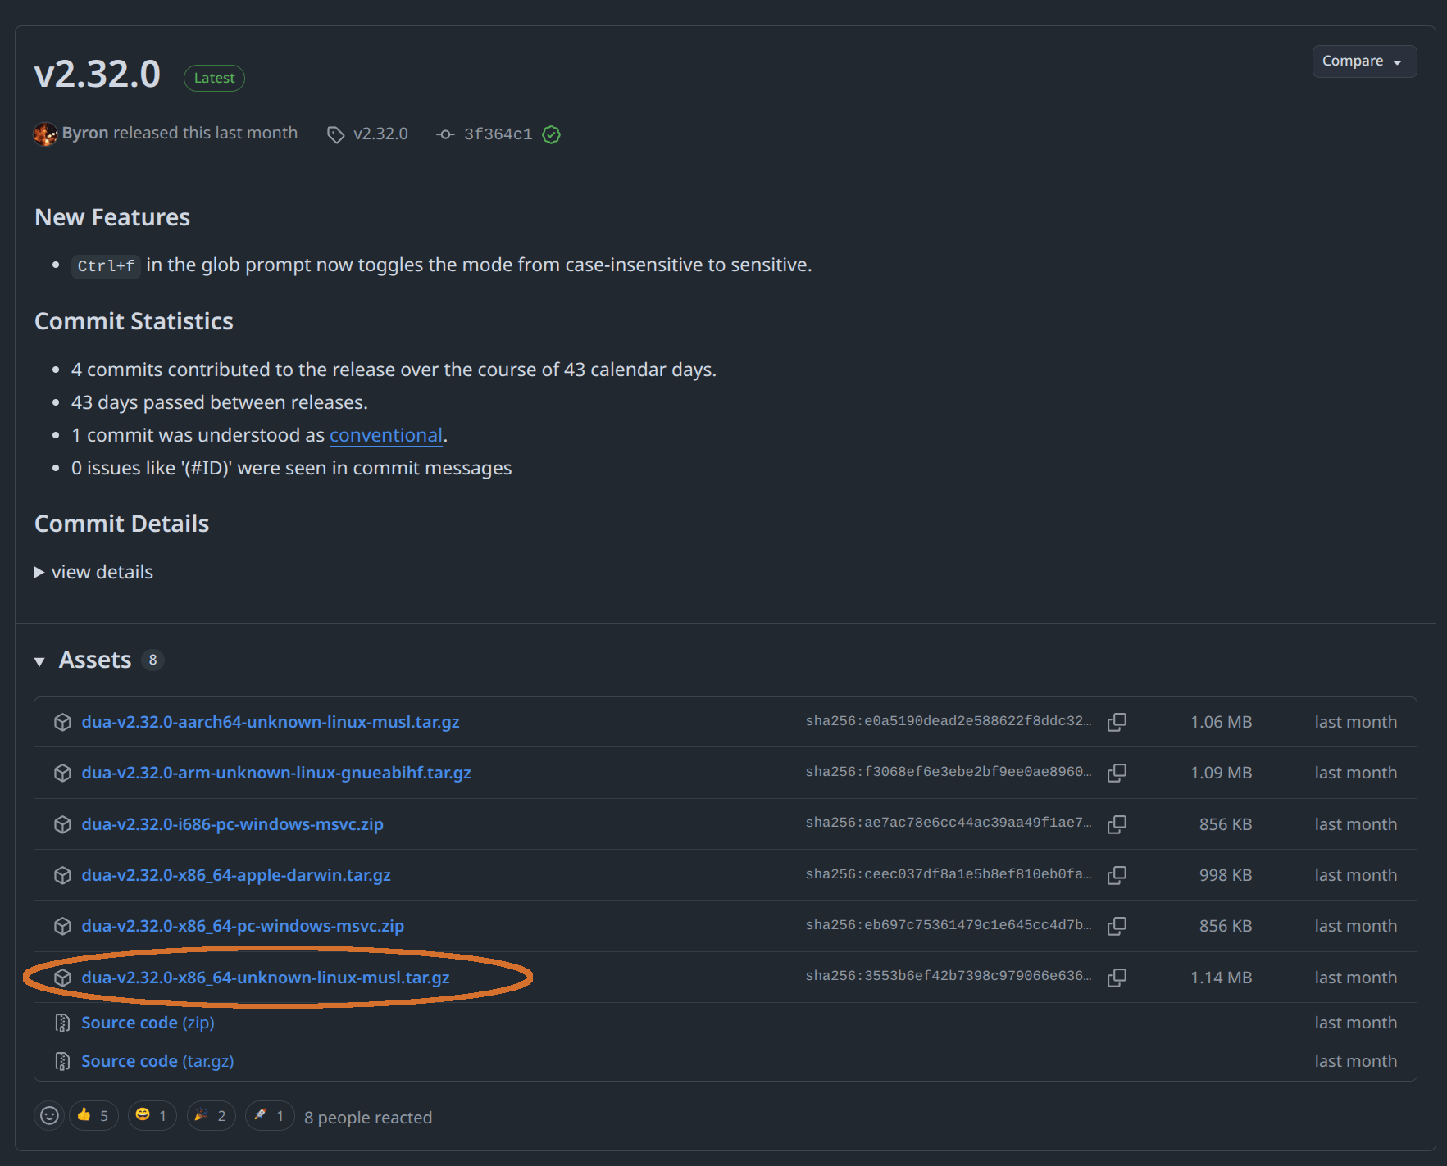Open the add reaction smiley picker
This screenshot has height=1166, width=1447.
tap(49, 1116)
